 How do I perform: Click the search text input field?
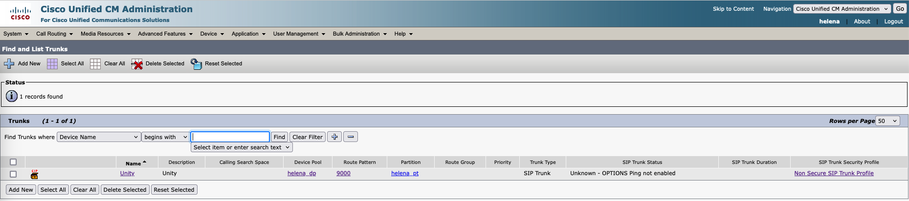tap(230, 137)
